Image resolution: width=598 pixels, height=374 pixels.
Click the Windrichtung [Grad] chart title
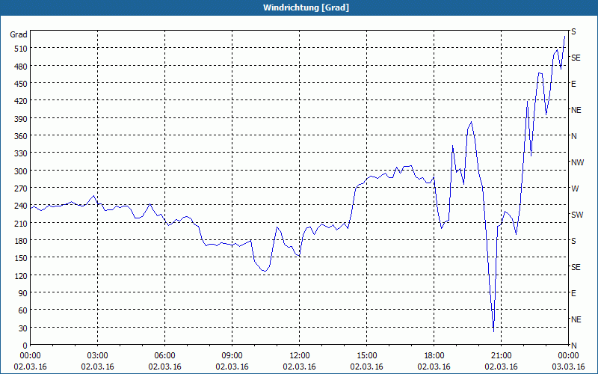pyautogui.click(x=306, y=7)
